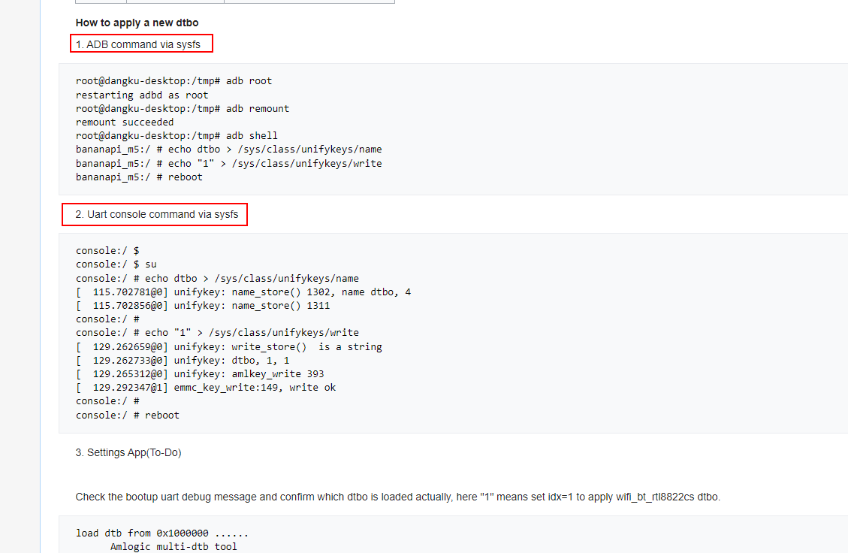This screenshot has width=848, height=553.
Task: Click the code line ending "adb root"
Action: (174, 81)
